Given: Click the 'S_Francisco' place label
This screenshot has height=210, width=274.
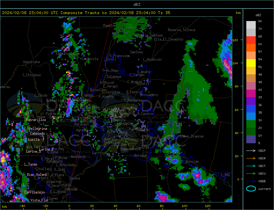Looking at the screenshot, I should pyautogui.click(x=120, y=56).
